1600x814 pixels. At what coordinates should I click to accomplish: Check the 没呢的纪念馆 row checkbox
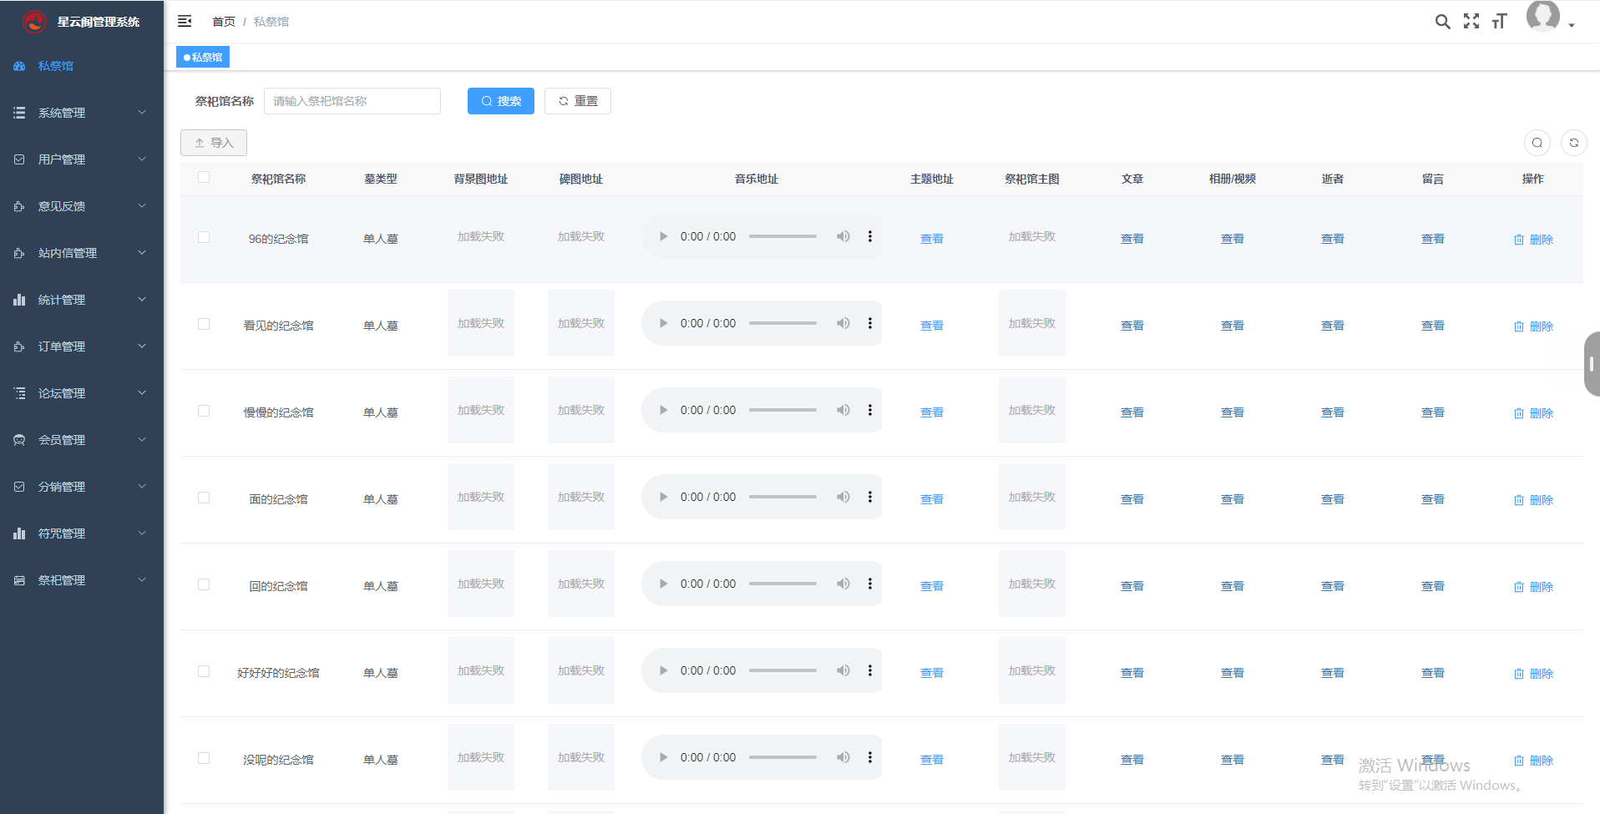[x=204, y=758]
